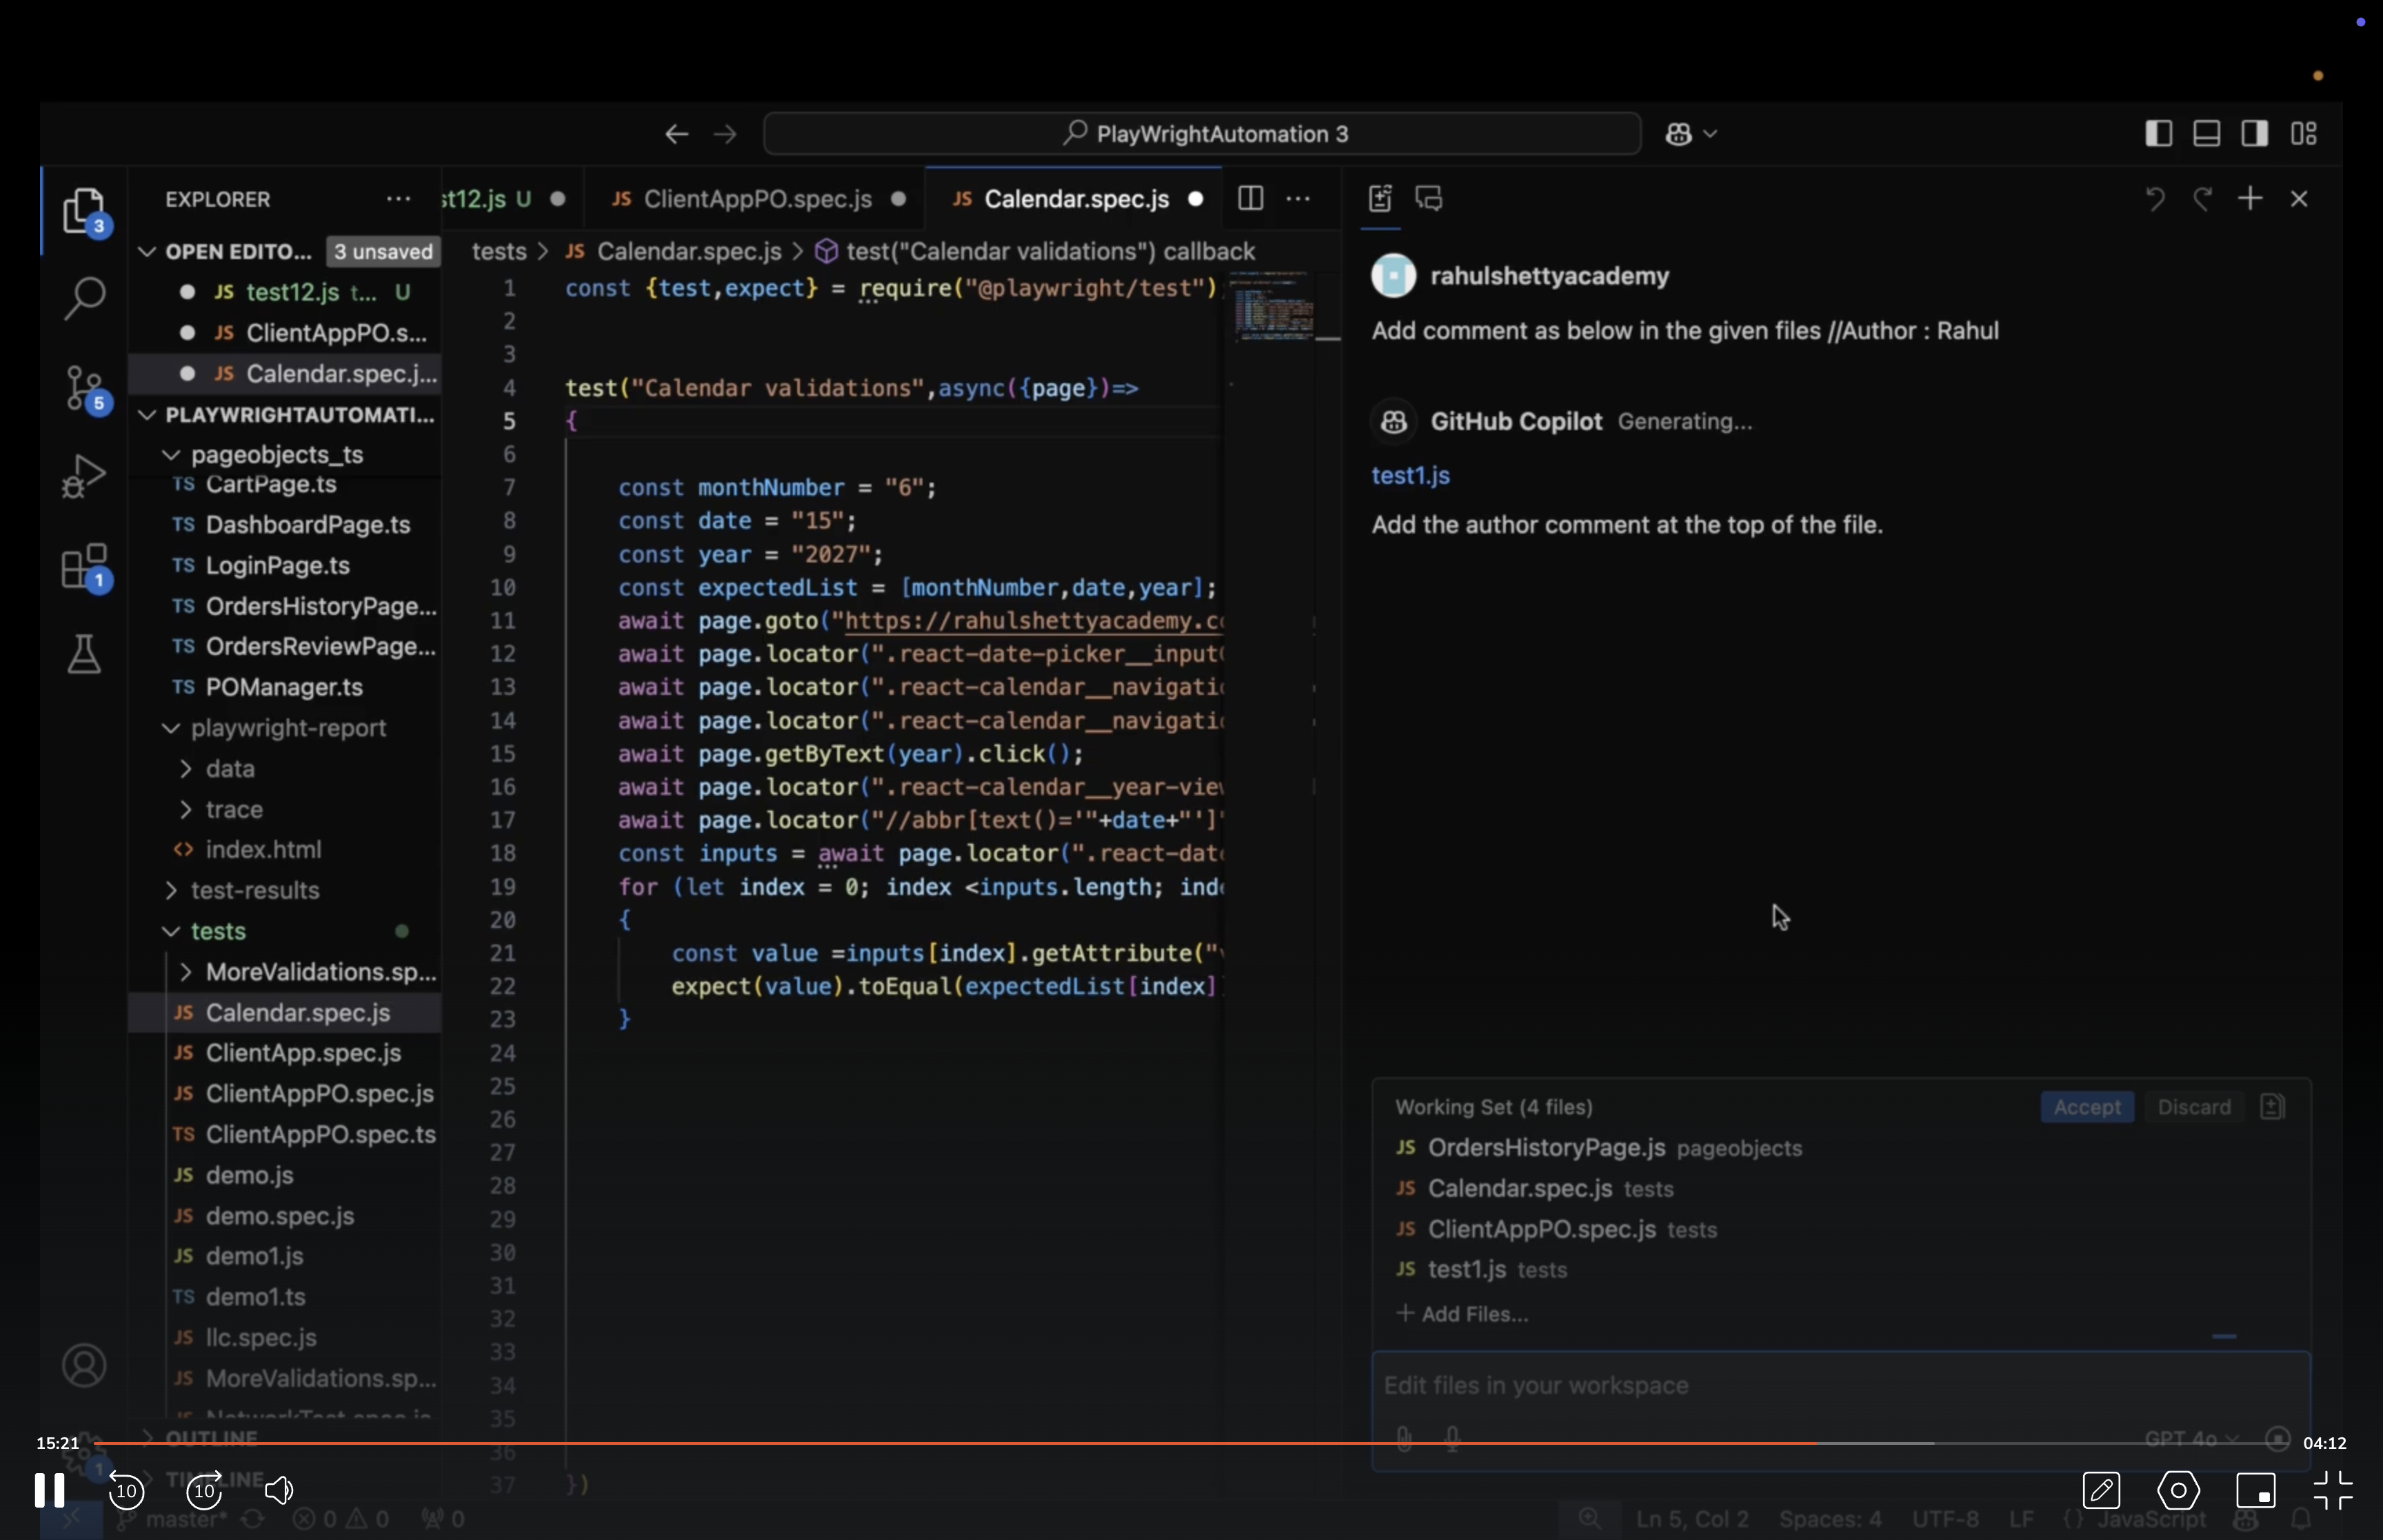Collapse the playwright-report folder
Image resolution: width=2383 pixels, height=1540 pixels.
click(171, 729)
